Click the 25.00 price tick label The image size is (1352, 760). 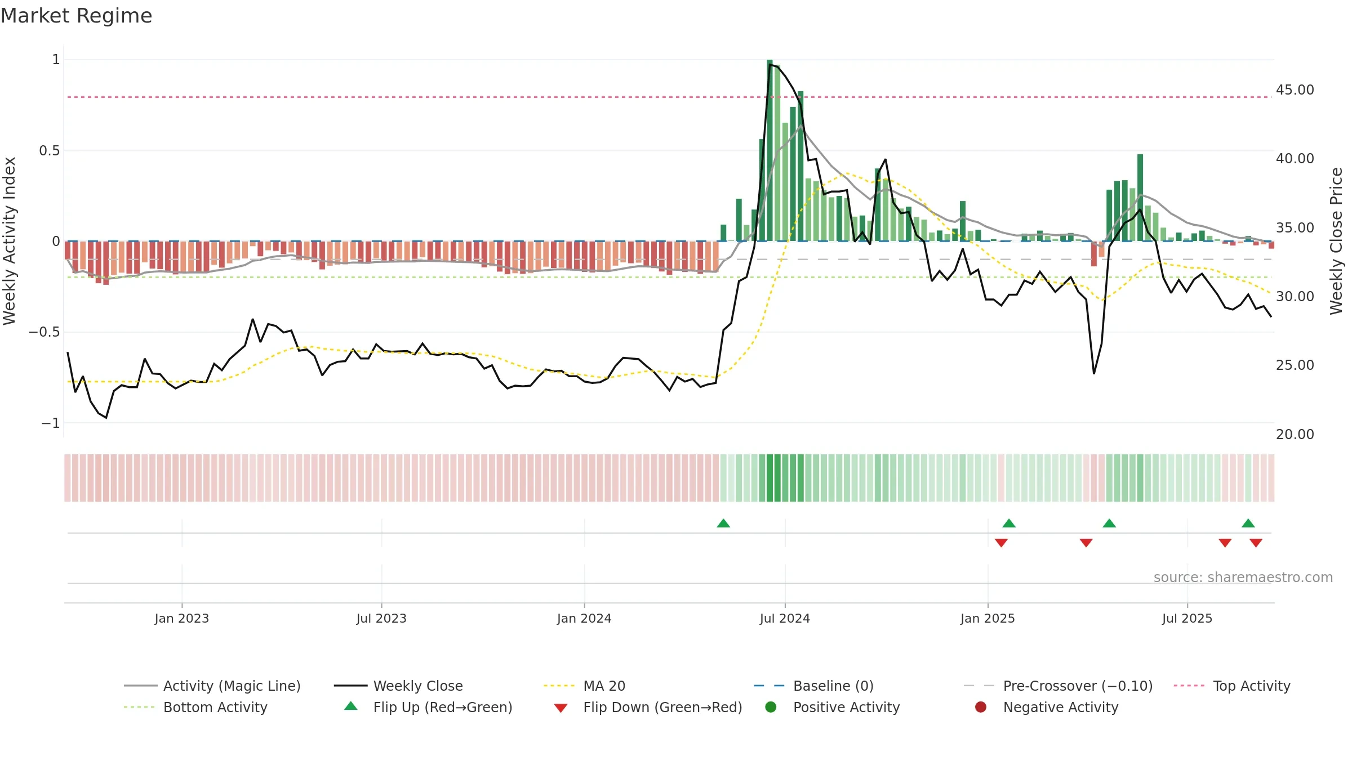coord(1295,365)
